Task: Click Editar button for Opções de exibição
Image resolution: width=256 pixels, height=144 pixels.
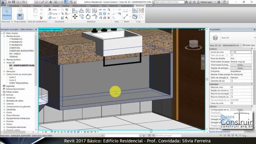Action: click(241, 68)
